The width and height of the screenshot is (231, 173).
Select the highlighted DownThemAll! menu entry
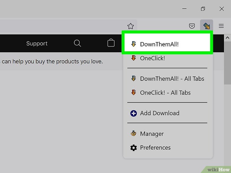click(x=159, y=44)
